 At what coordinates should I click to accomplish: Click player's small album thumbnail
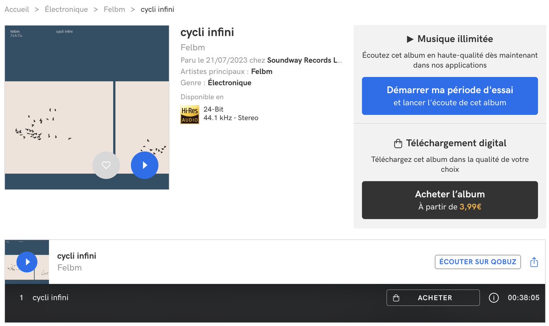coord(27,262)
